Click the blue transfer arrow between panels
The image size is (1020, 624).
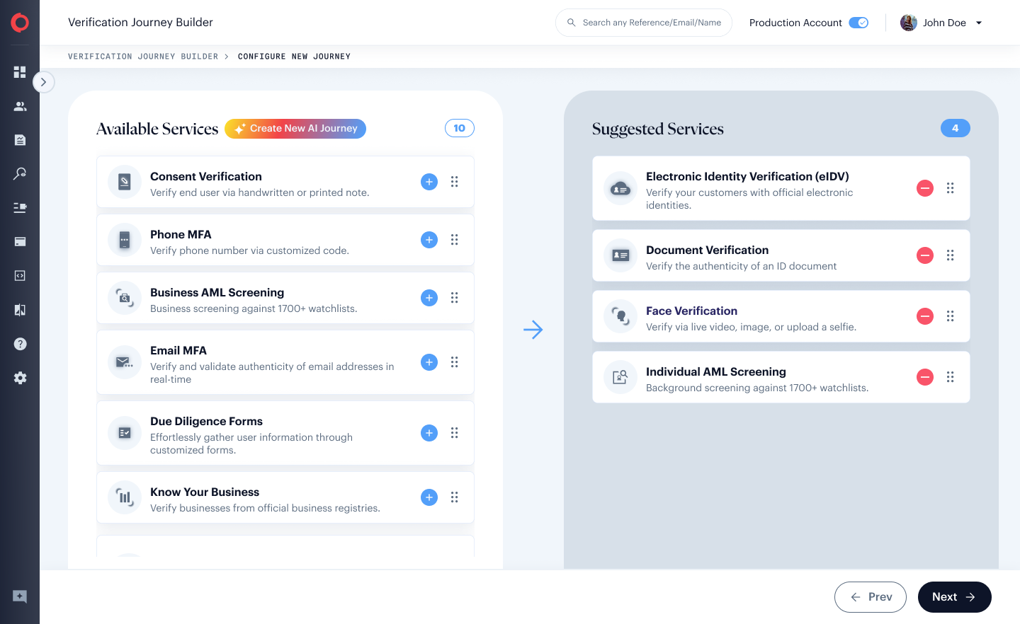(533, 330)
